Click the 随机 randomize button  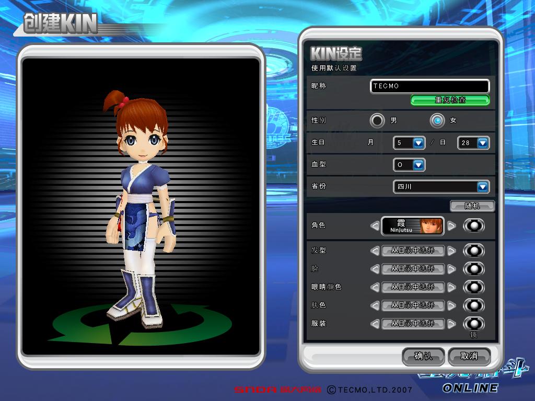click(x=472, y=206)
